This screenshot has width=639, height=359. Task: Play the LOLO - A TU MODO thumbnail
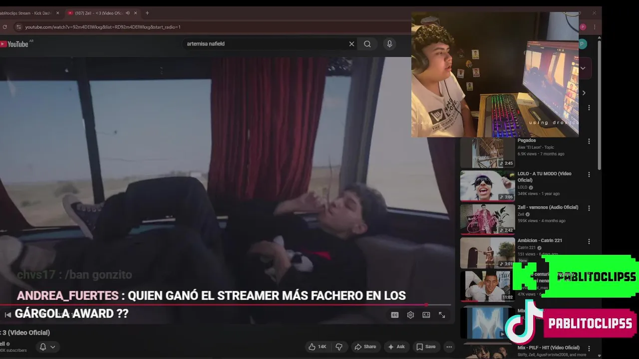[x=487, y=185]
